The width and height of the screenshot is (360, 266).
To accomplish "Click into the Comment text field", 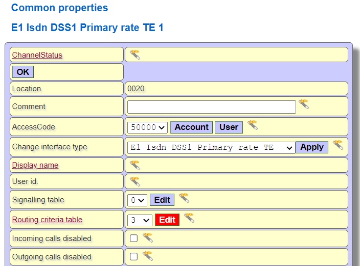I will coord(211,107).
